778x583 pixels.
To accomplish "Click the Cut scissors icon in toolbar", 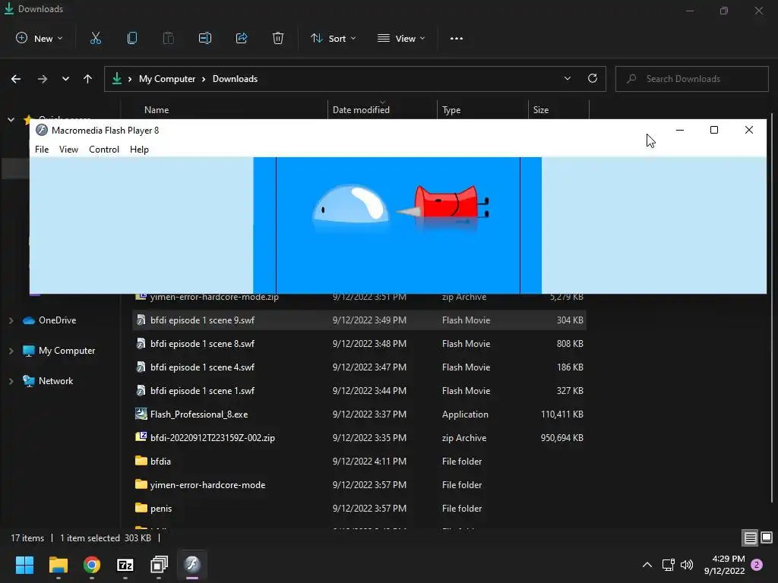I will point(95,38).
